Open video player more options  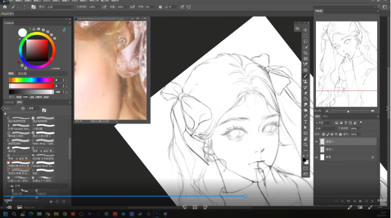point(381,208)
